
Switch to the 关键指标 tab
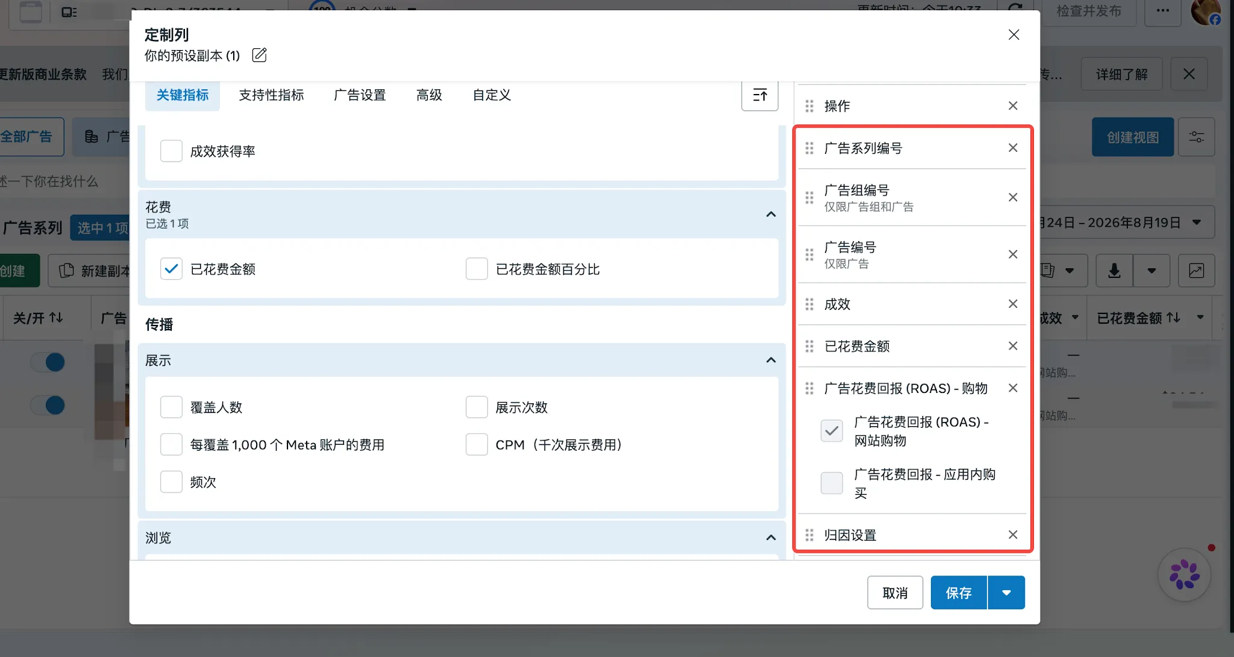tap(183, 95)
